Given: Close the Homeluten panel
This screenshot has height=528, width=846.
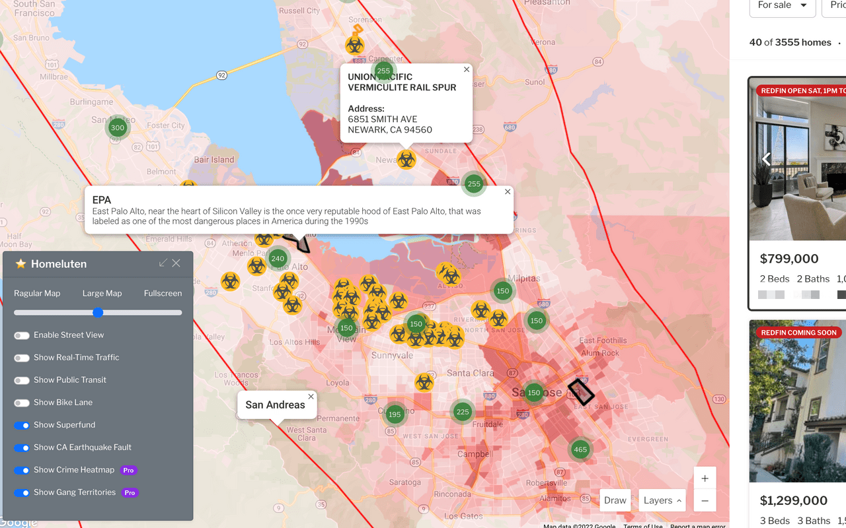Looking at the screenshot, I should (x=176, y=263).
